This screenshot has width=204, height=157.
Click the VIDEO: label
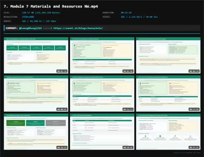tap(106, 17)
